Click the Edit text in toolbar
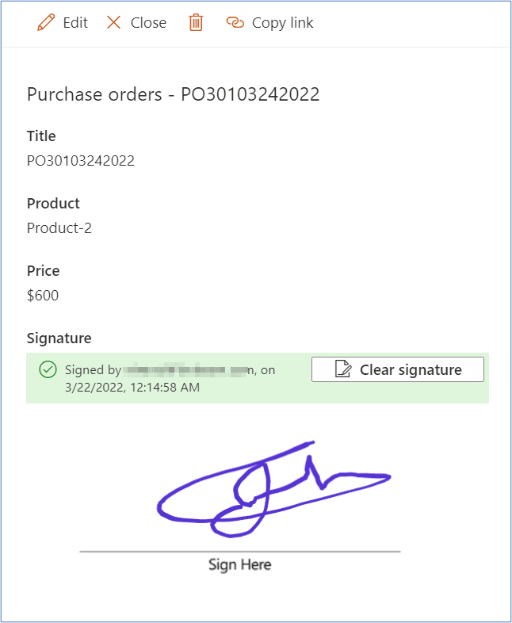The height and width of the screenshot is (623, 512). pos(75,23)
